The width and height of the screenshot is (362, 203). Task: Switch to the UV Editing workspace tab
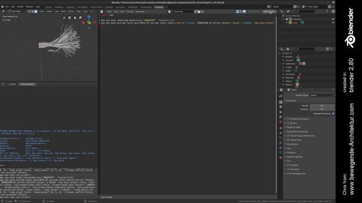tap(83, 7)
